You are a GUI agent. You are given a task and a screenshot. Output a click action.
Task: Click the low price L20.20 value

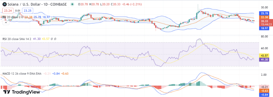pyautogui.click(x=105, y=4)
